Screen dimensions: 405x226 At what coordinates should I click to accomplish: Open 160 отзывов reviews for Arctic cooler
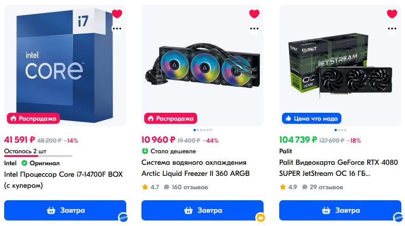(x=185, y=187)
